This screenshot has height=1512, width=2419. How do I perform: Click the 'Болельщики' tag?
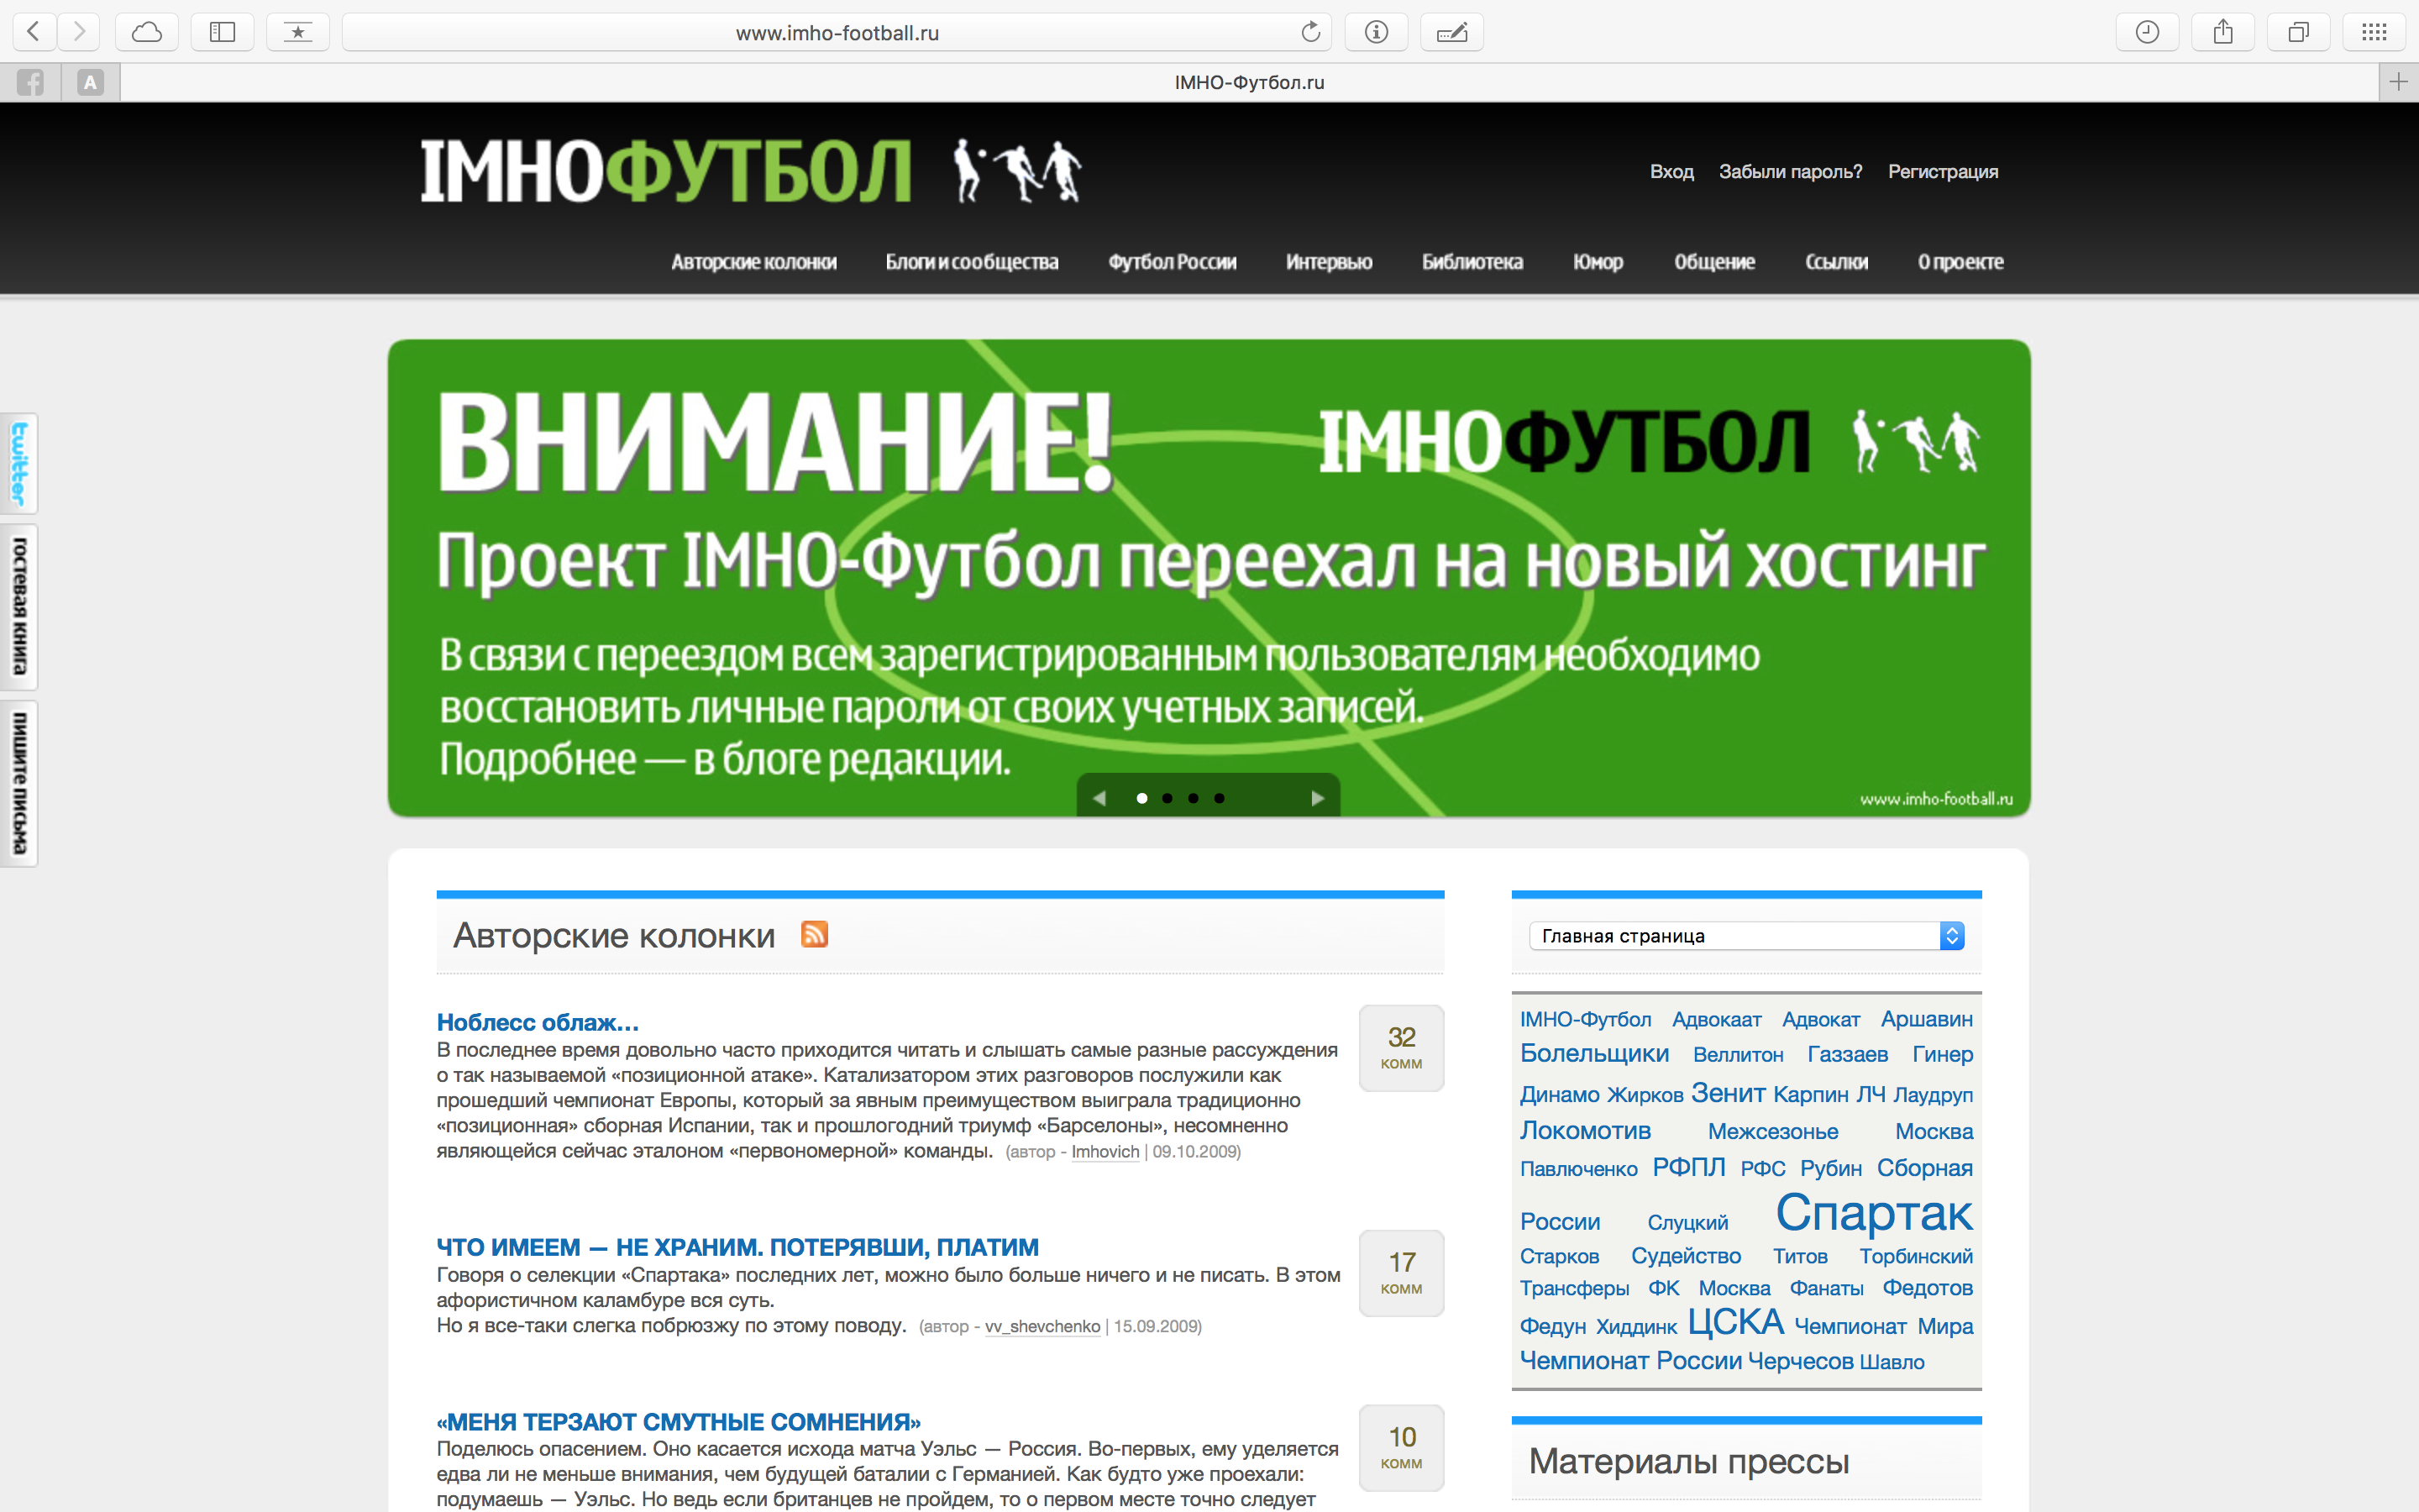coord(1594,1053)
